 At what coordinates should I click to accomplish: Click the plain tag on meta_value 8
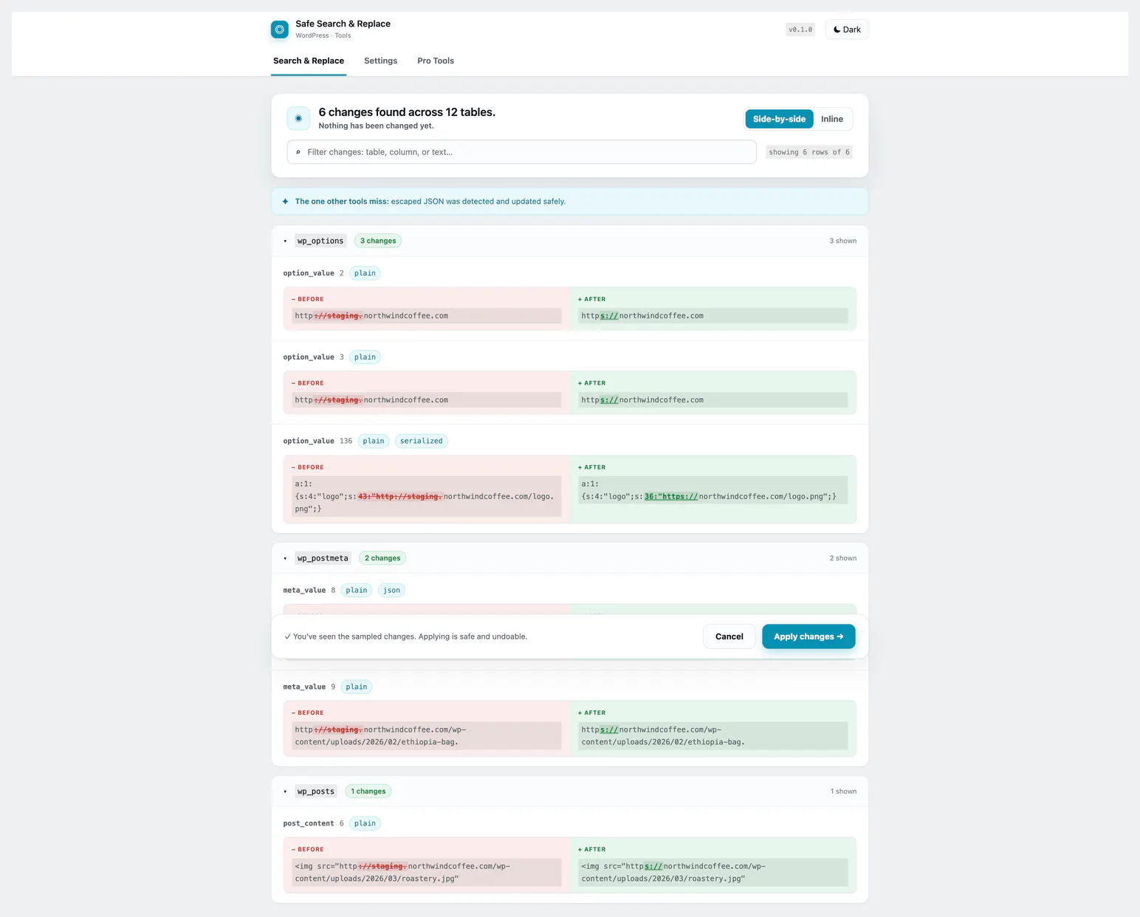(357, 590)
